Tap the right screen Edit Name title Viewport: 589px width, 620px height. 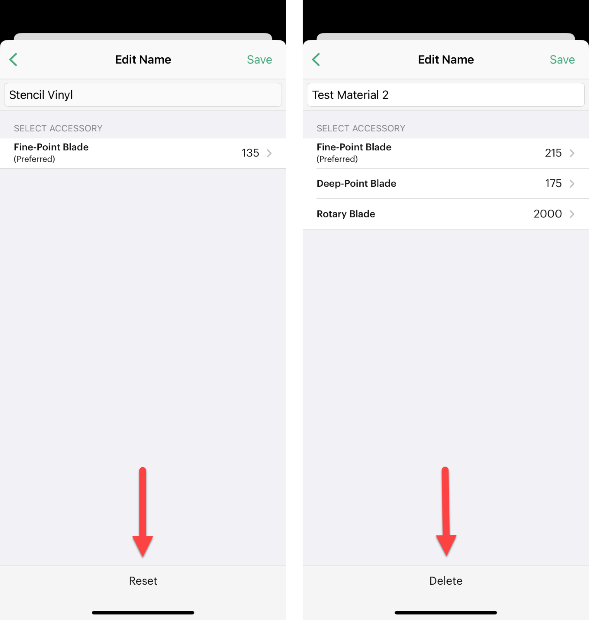tap(446, 60)
